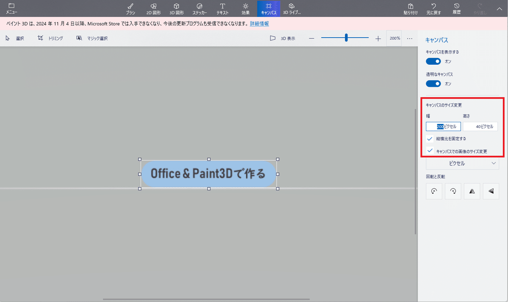Select the テキスト text tool
This screenshot has width=508, height=302.
click(x=223, y=8)
